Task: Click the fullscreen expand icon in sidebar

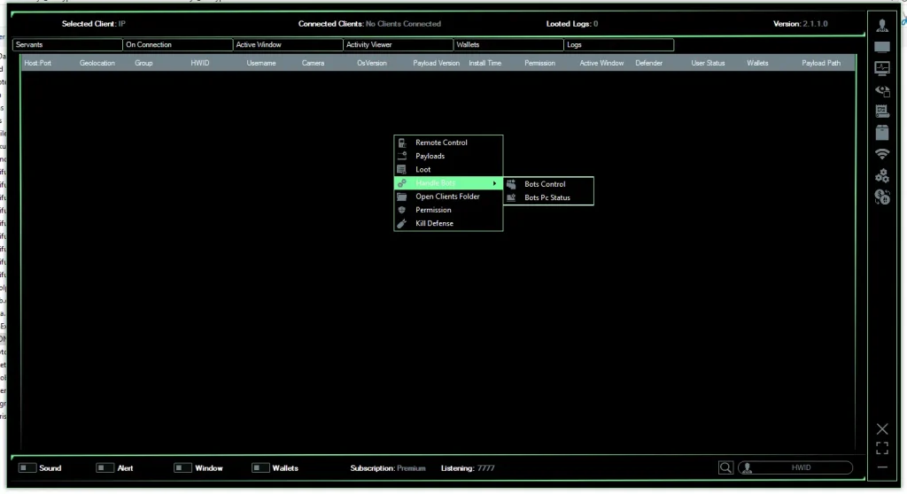Action: (882, 448)
